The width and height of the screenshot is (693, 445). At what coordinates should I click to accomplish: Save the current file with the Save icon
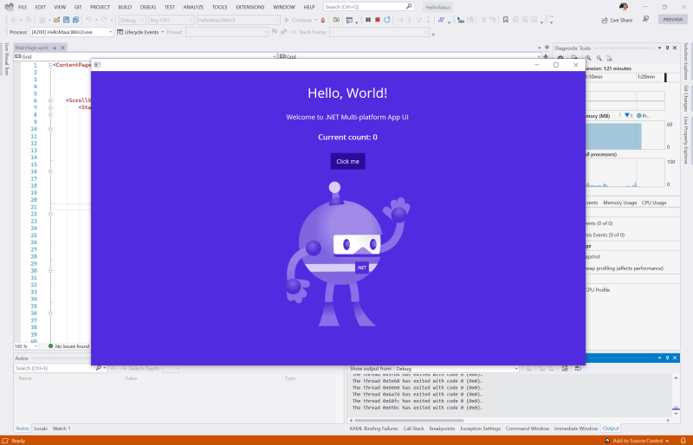point(67,20)
